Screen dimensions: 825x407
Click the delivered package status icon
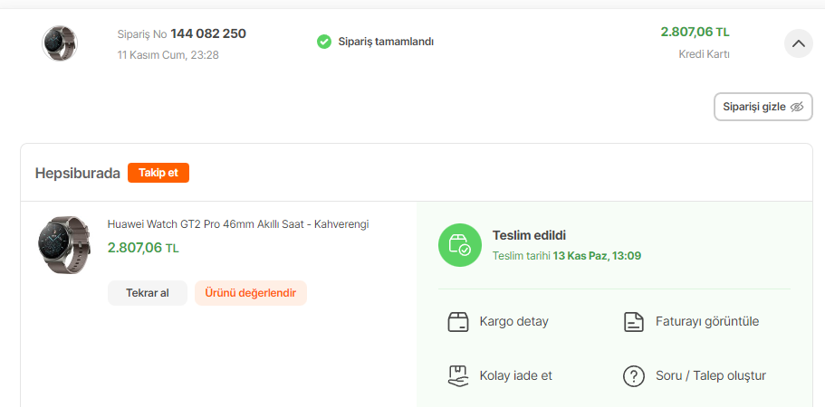click(x=460, y=245)
